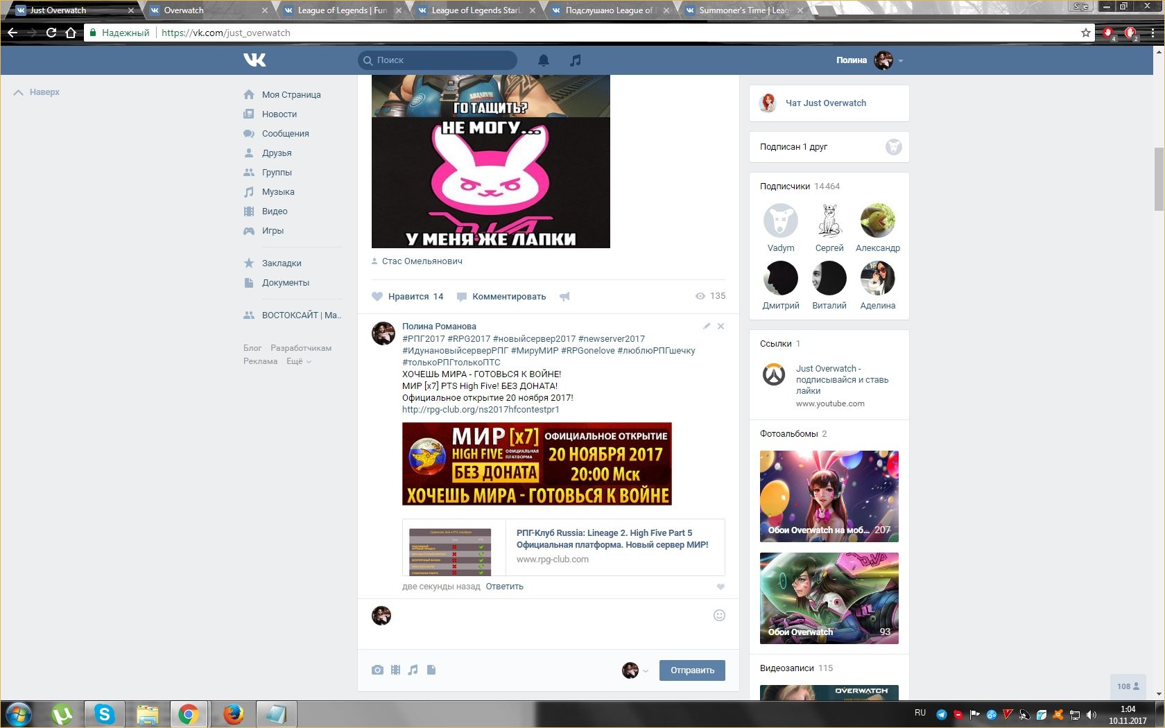Edit the comment by Полина Романова
The height and width of the screenshot is (728, 1165).
tap(707, 326)
